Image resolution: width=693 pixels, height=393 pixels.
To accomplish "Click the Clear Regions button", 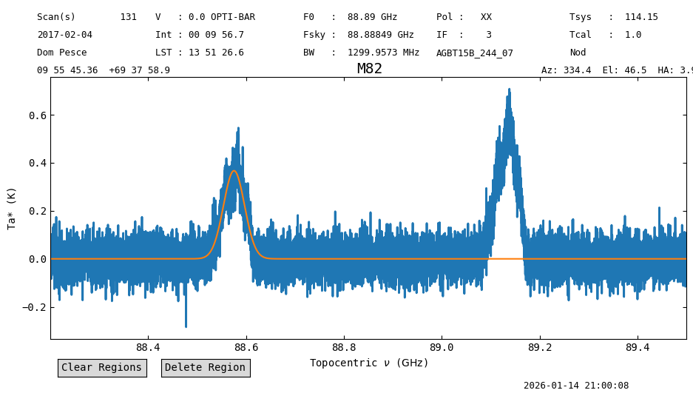I will pyautogui.click(x=102, y=368).
